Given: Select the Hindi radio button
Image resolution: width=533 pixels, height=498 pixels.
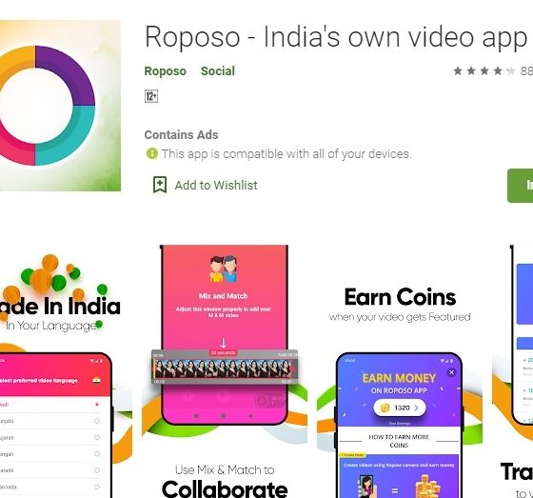Looking at the screenshot, I should coord(97,405).
